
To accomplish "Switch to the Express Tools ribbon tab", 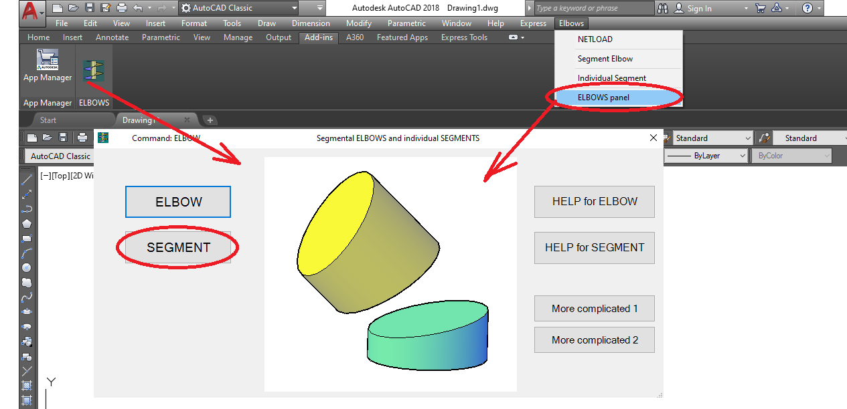I will click(464, 37).
